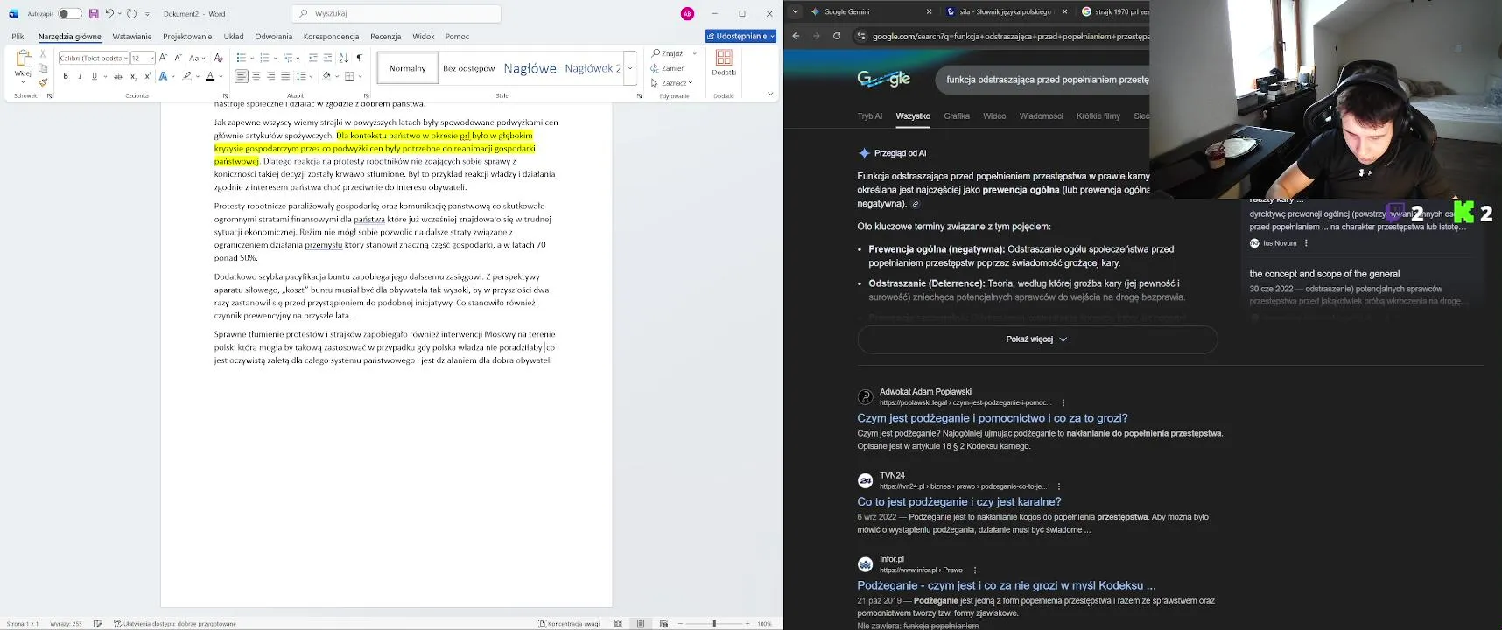Open the Recenzja ribbon tab
1502x630 pixels.
click(385, 37)
